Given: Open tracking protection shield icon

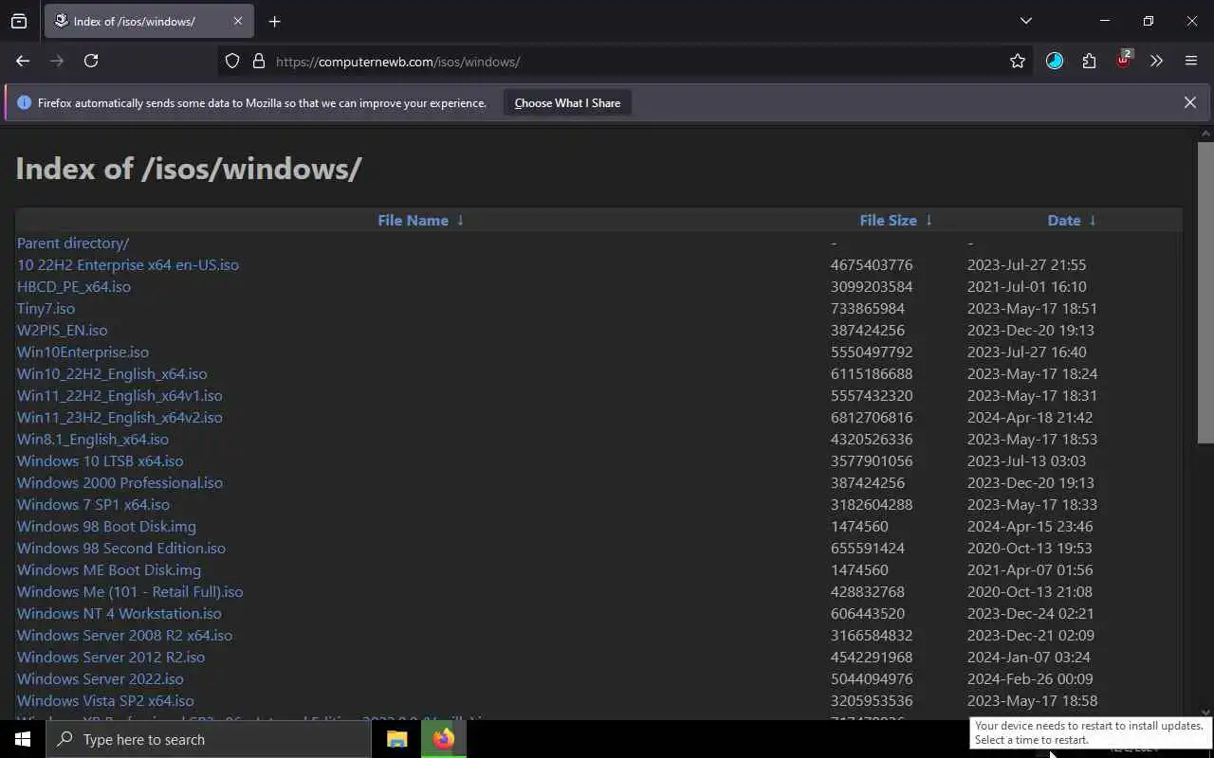Looking at the screenshot, I should coord(232,62).
